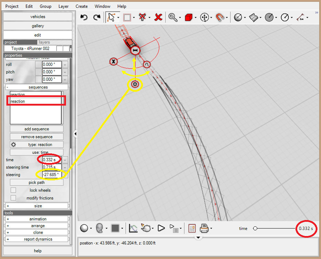Screen dimensions: 321x259
Task: Play the simulation animation
Action: (161, 228)
